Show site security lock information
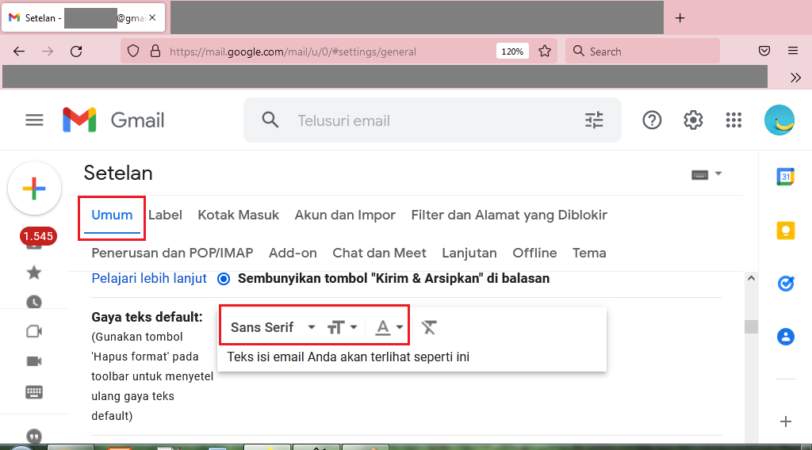The image size is (812, 450). (155, 51)
